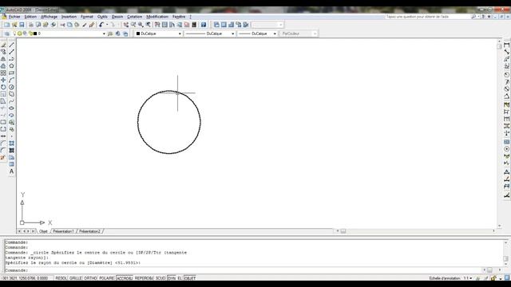Expand the ParCouleur plot style dropdown
This screenshot has height=287, width=511.
click(315, 33)
